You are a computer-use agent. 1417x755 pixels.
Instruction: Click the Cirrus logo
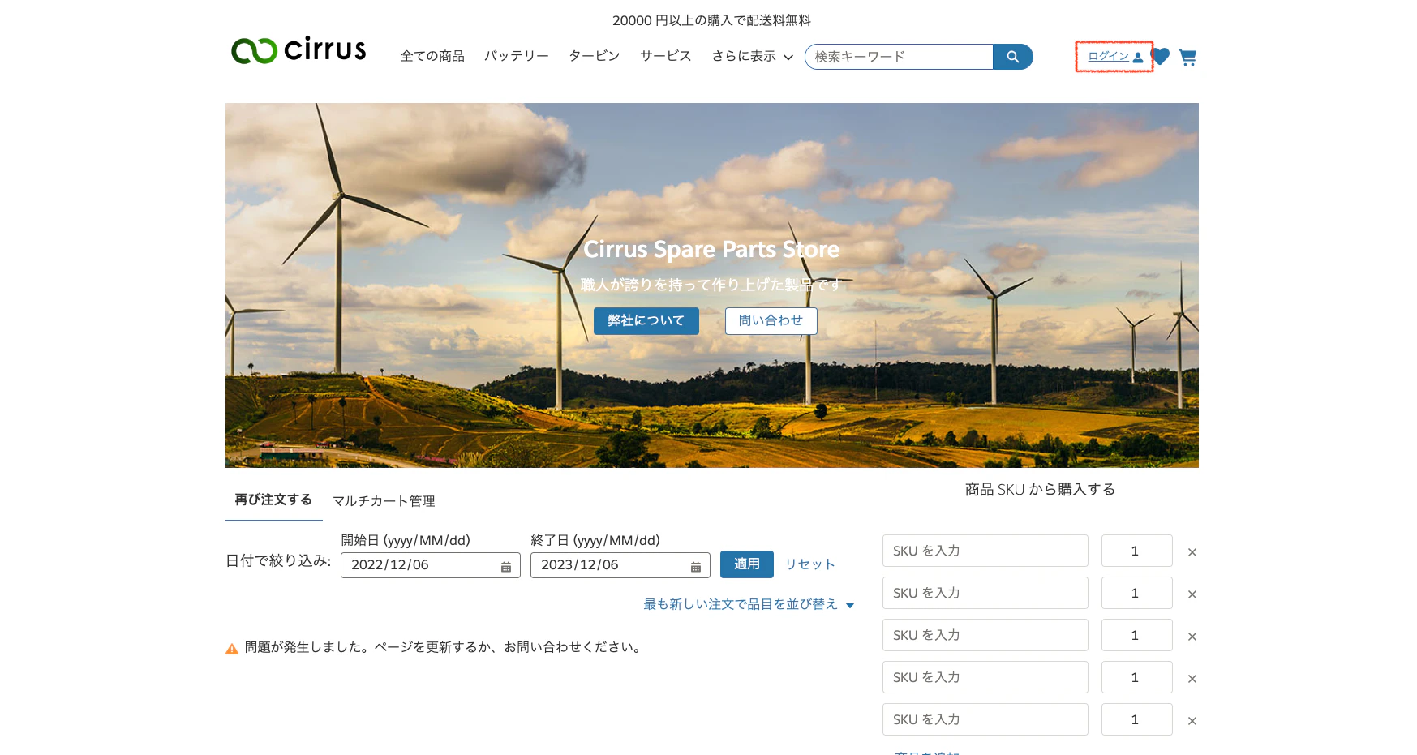click(x=298, y=50)
